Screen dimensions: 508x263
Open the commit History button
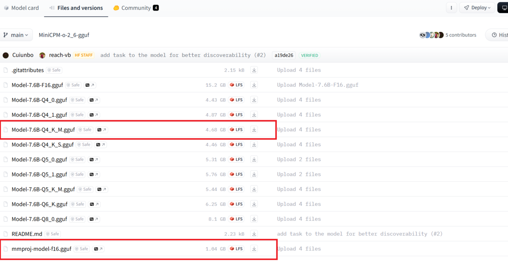(497, 35)
